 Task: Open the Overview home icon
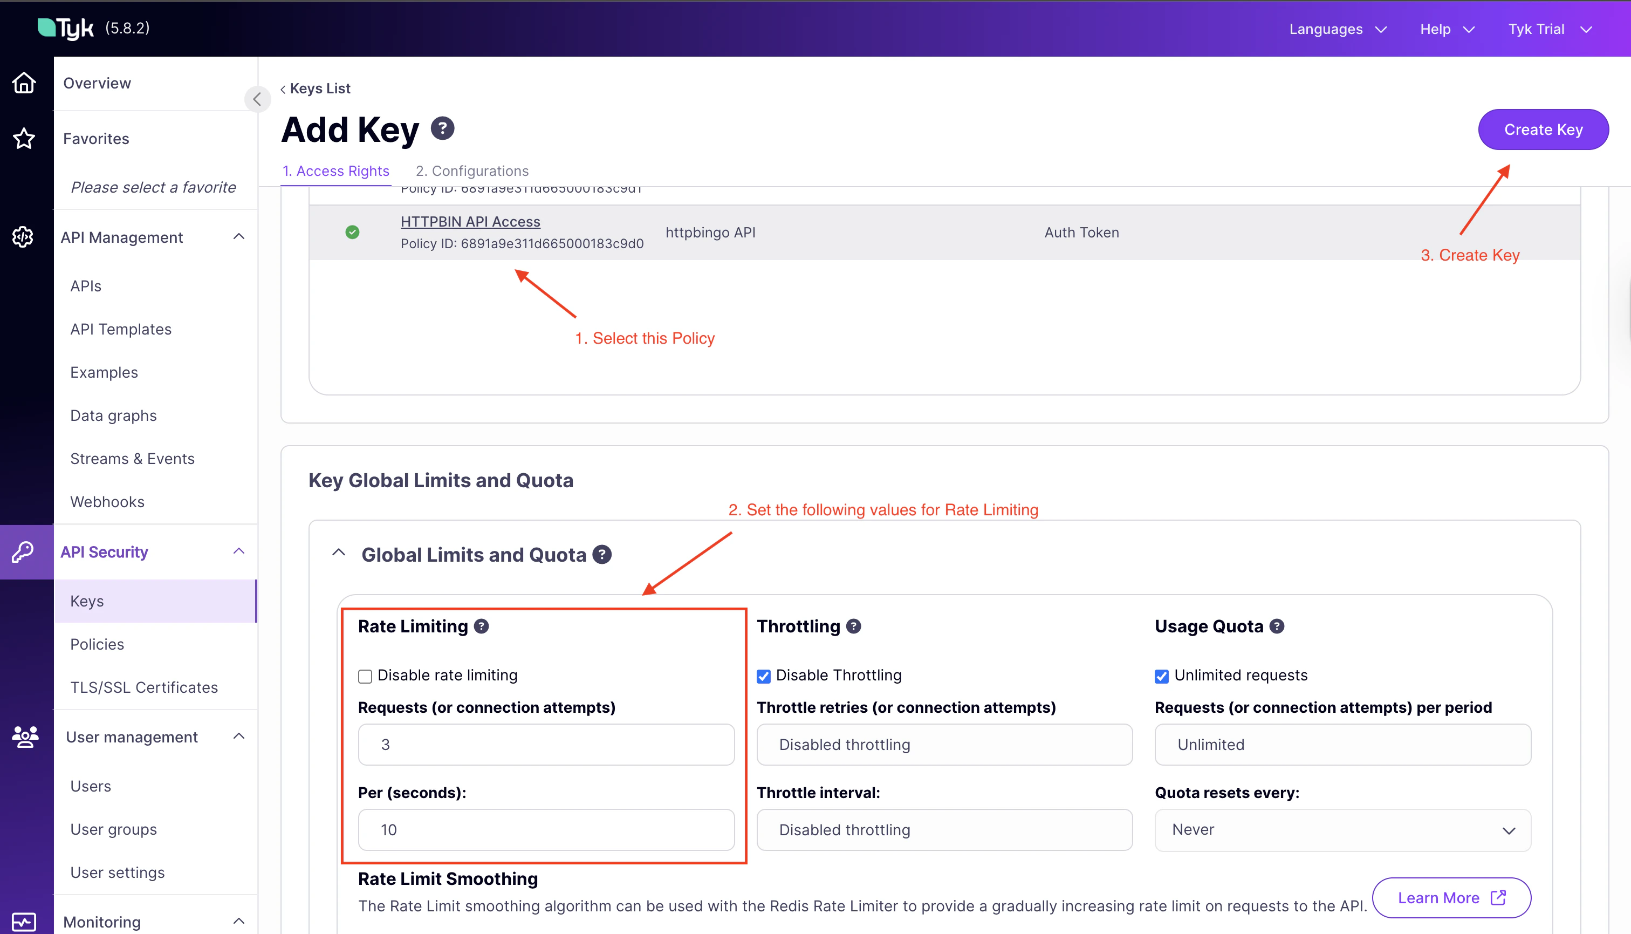pyautogui.click(x=24, y=83)
